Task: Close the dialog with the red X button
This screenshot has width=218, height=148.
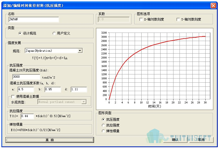Action: point(213,6)
